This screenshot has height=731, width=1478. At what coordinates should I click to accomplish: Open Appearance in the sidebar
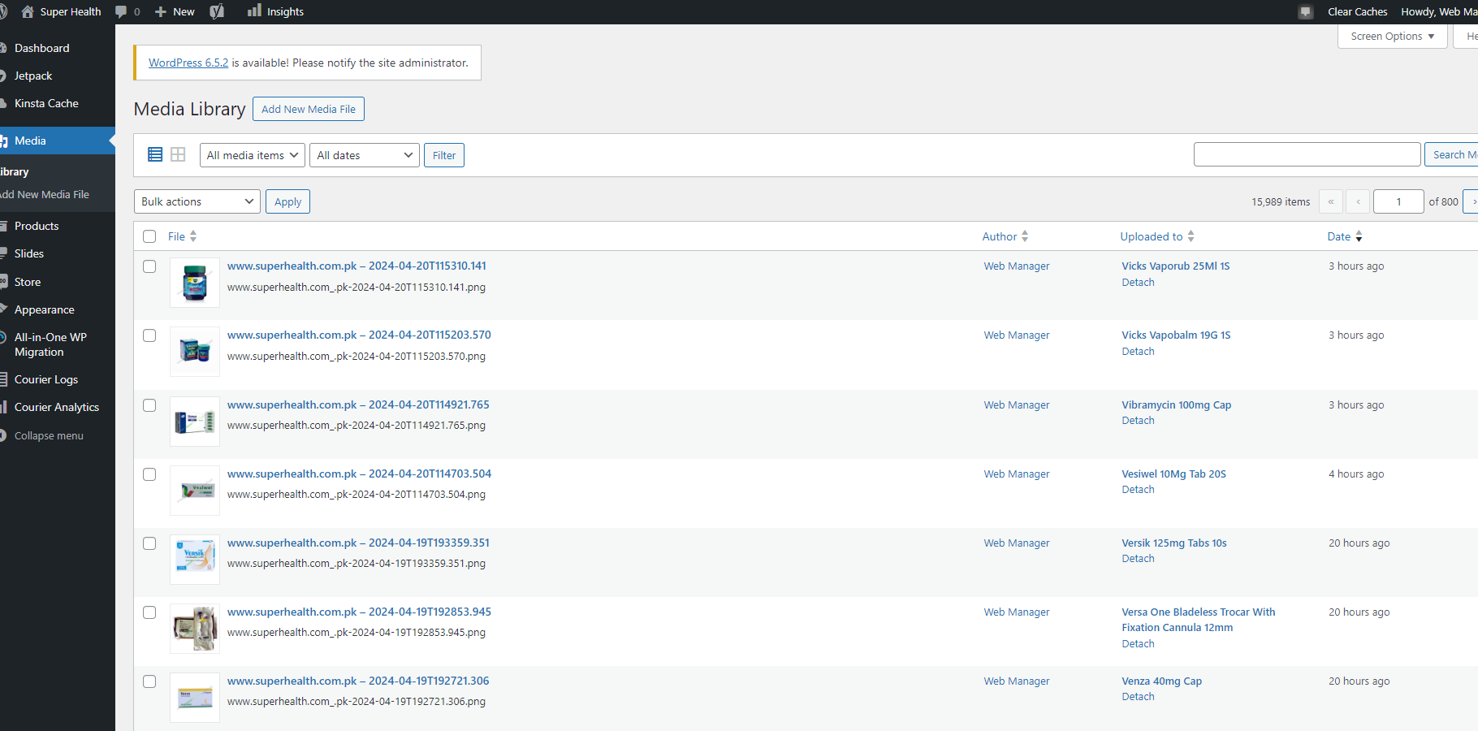45,309
